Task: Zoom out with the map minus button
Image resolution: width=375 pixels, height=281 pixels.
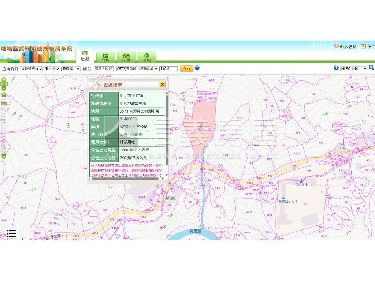Action: click(4, 156)
